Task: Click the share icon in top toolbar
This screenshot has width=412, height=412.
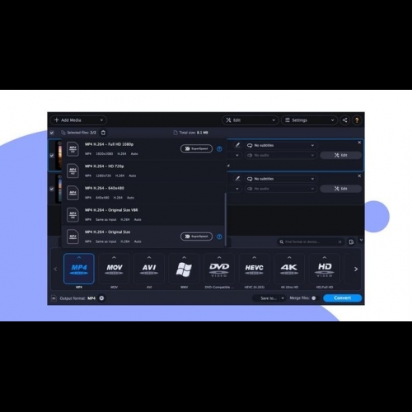Action: [x=344, y=120]
